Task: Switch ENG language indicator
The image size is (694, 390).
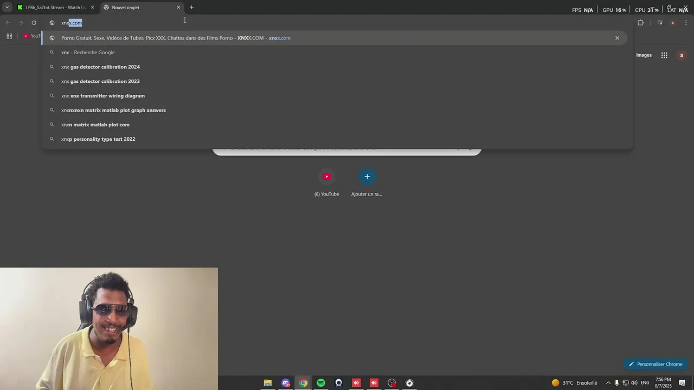Action: 645,383
